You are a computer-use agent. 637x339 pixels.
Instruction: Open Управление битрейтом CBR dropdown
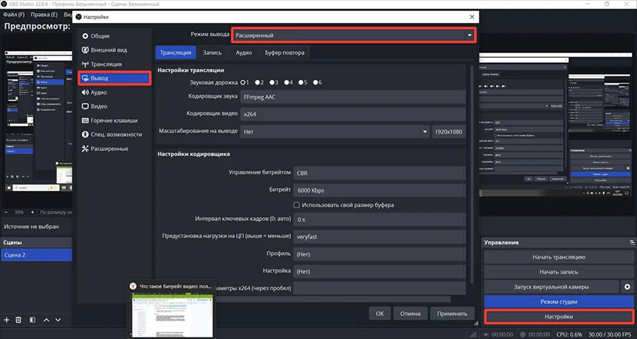coord(379,173)
